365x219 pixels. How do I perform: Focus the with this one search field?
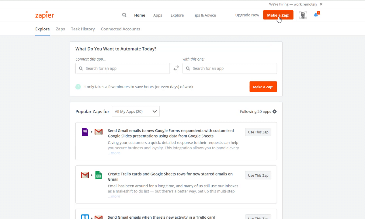click(x=230, y=68)
